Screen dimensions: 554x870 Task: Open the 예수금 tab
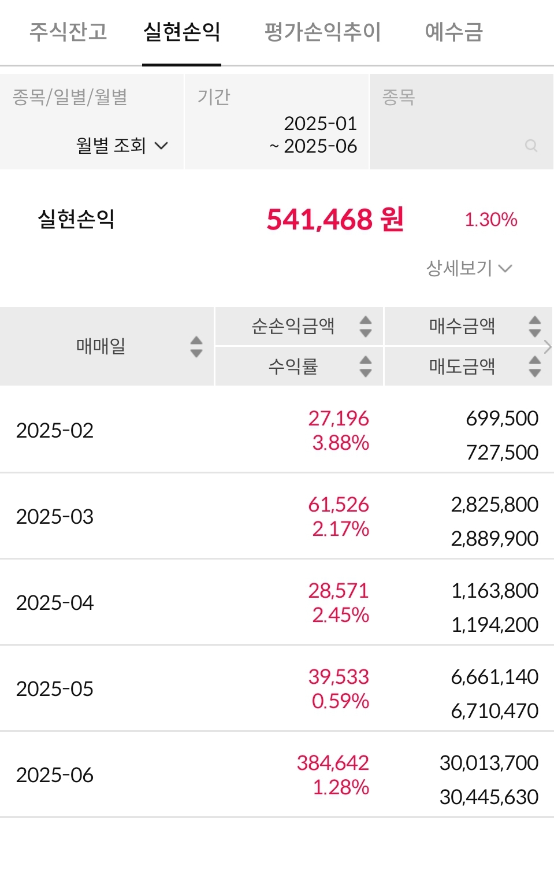tap(453, 32)
